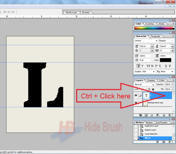Select the Duplicate Layer history state
The height and width of the screenshot is (154, 176).
155,126
